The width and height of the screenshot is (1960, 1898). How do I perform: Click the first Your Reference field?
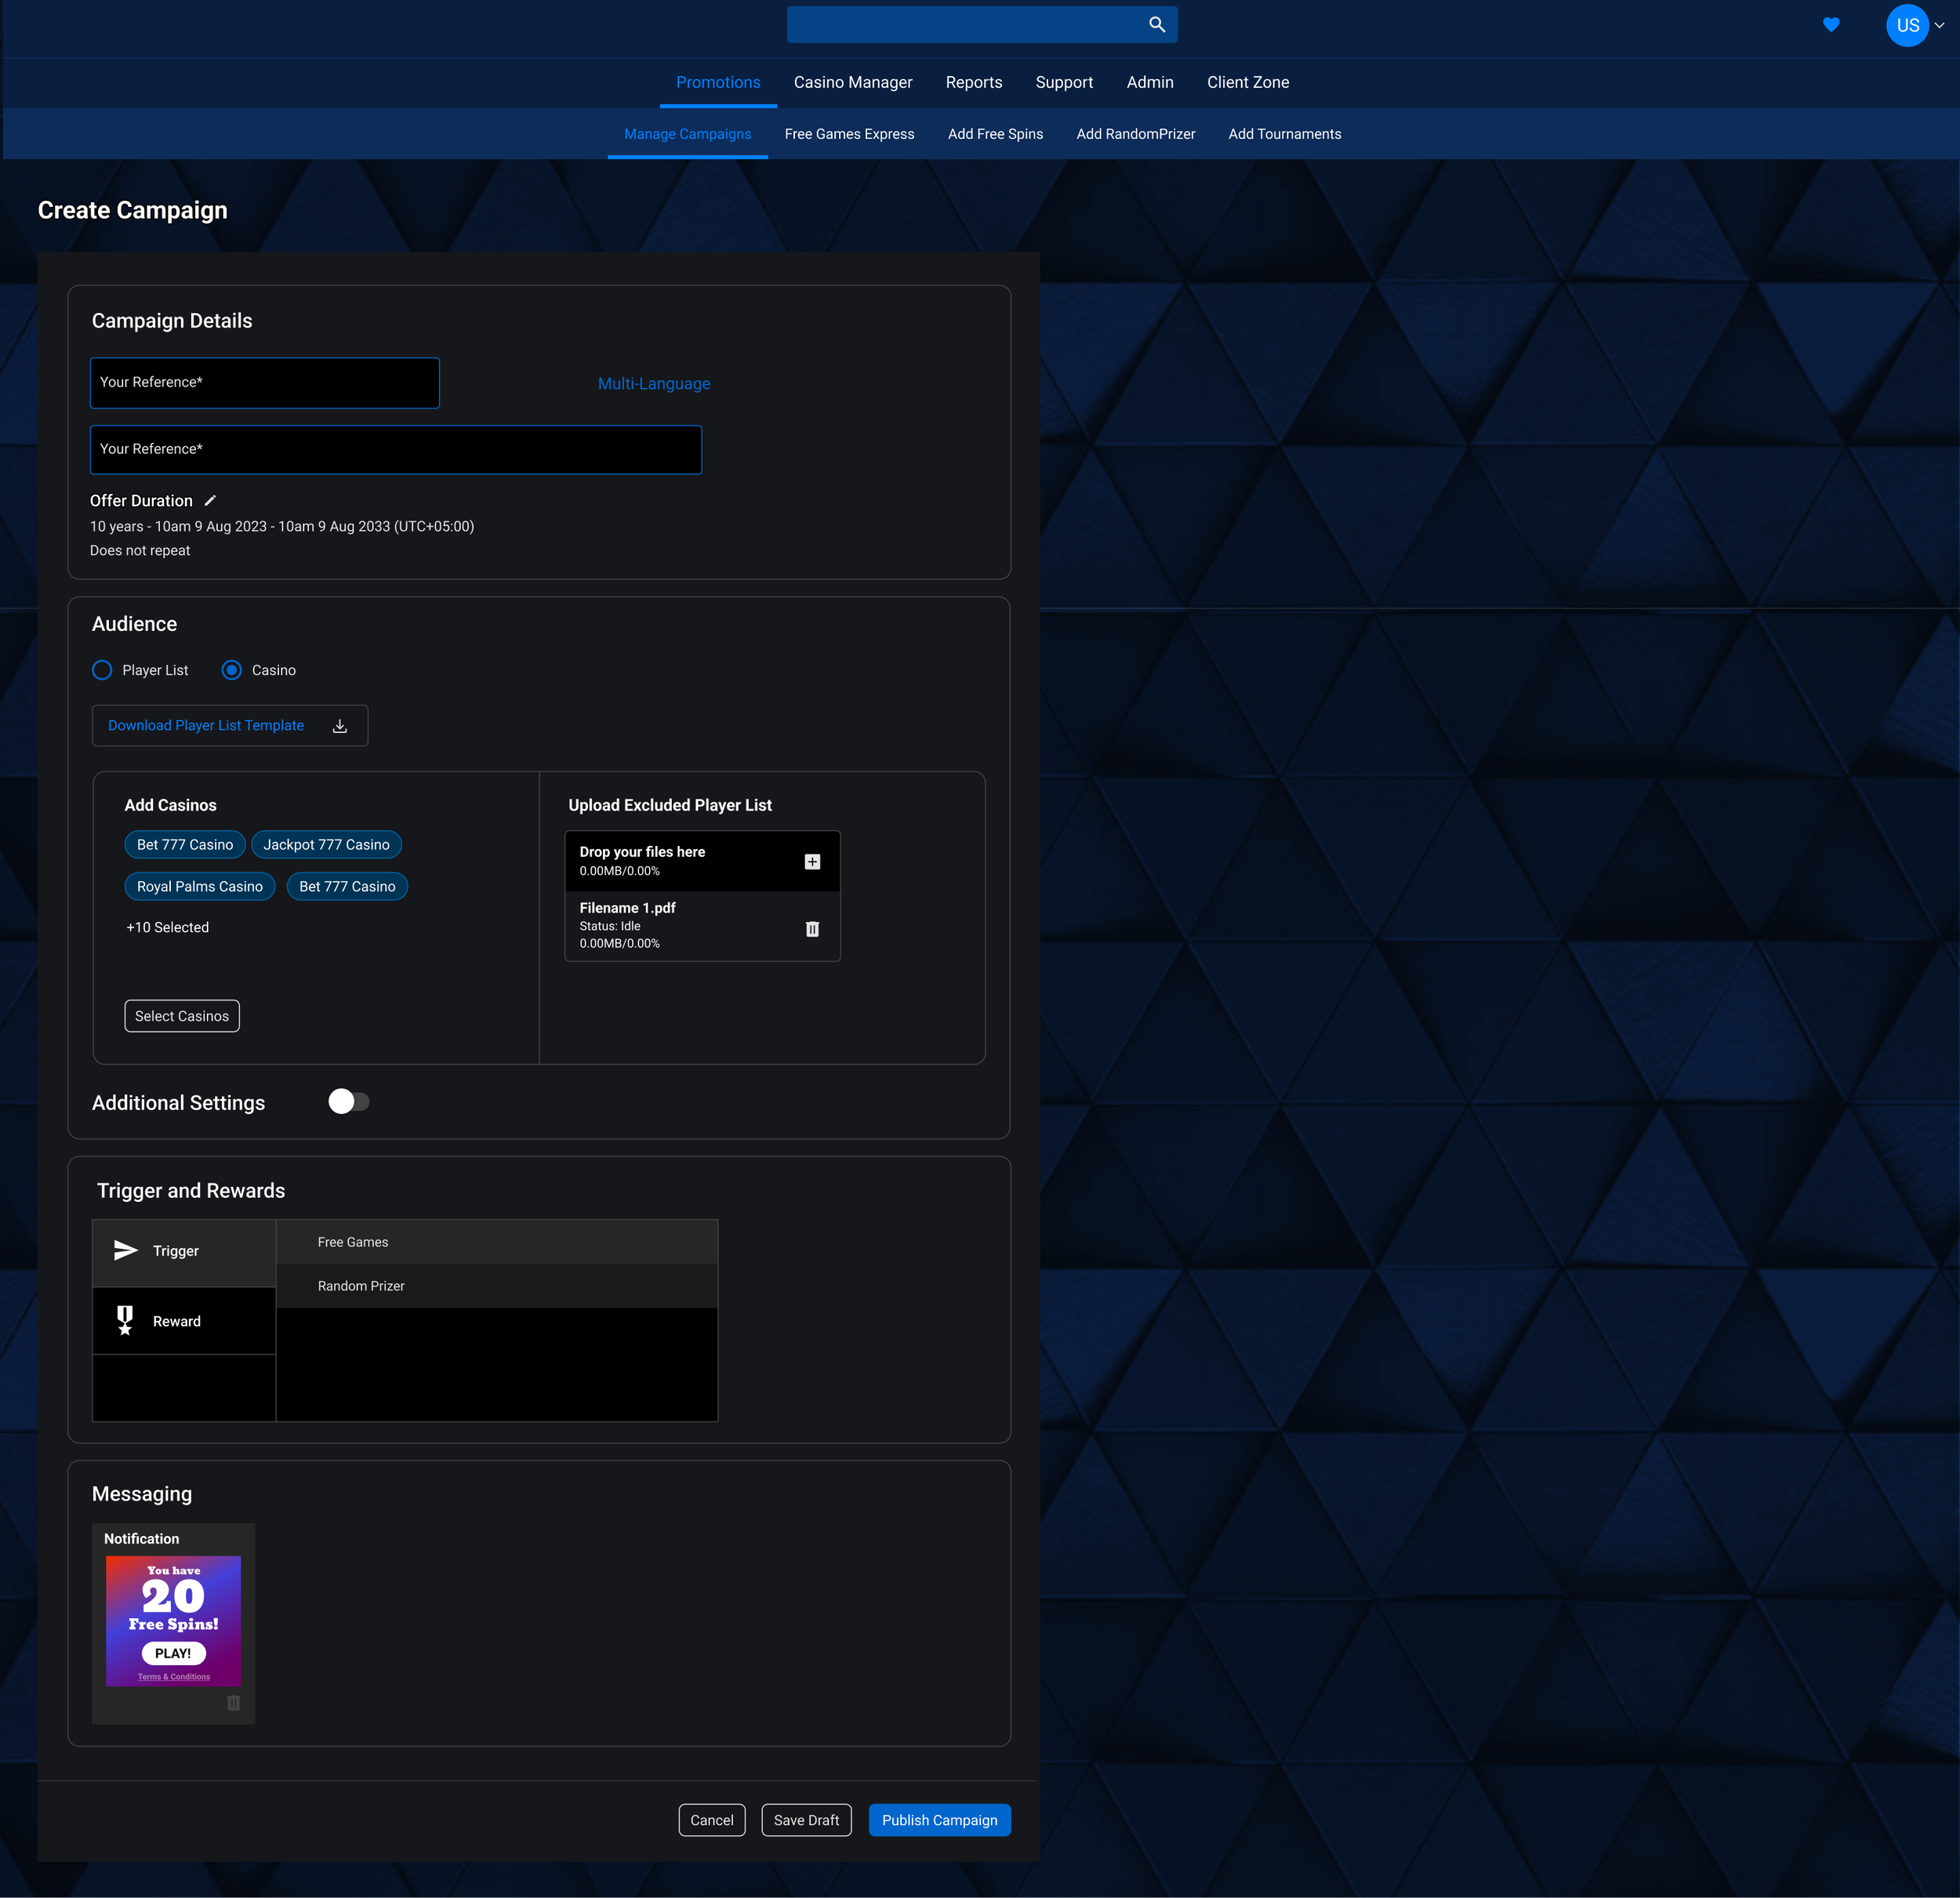265,383
